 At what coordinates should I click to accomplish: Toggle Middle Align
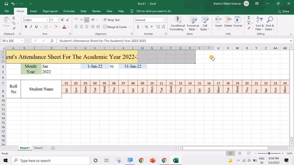(x=81, y=20)
